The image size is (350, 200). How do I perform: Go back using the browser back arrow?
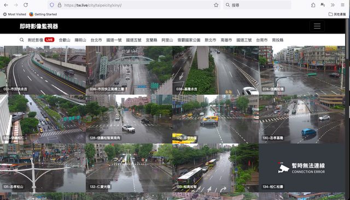click(6, 5)
